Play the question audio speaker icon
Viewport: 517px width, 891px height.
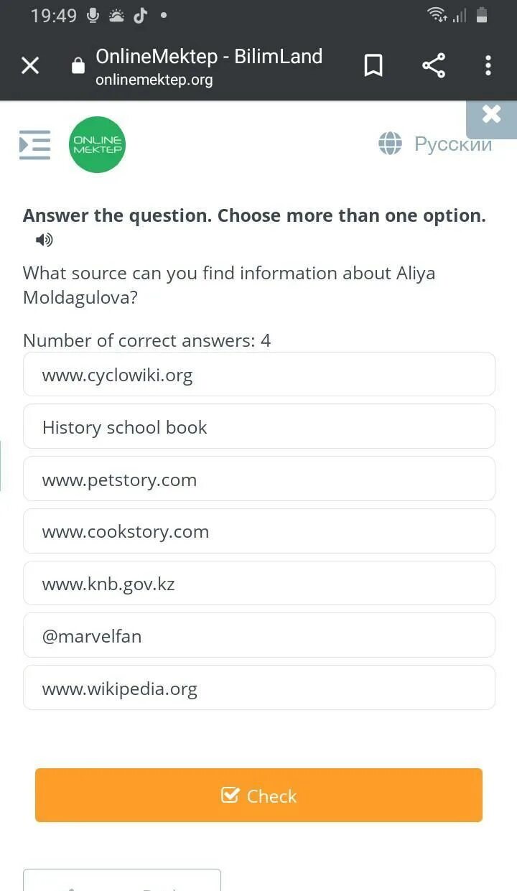point(44,240)
